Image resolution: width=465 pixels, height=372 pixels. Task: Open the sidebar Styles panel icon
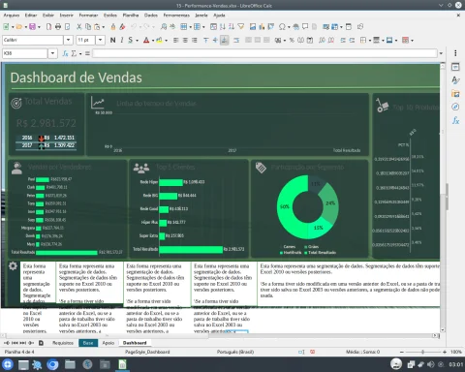[x=455, y=80]
